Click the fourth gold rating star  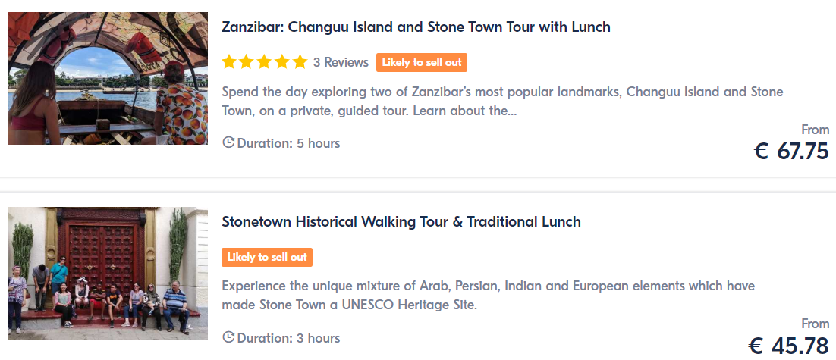point(282,62)
